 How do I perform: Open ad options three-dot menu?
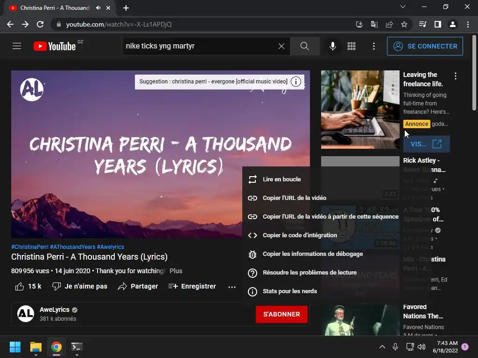pos(456,76)
